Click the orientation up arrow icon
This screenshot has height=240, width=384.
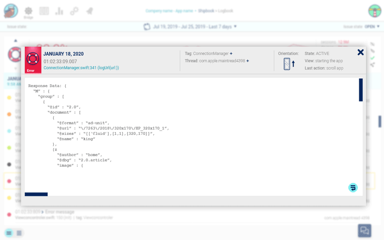pyautogui.click(x=294, y=64)
